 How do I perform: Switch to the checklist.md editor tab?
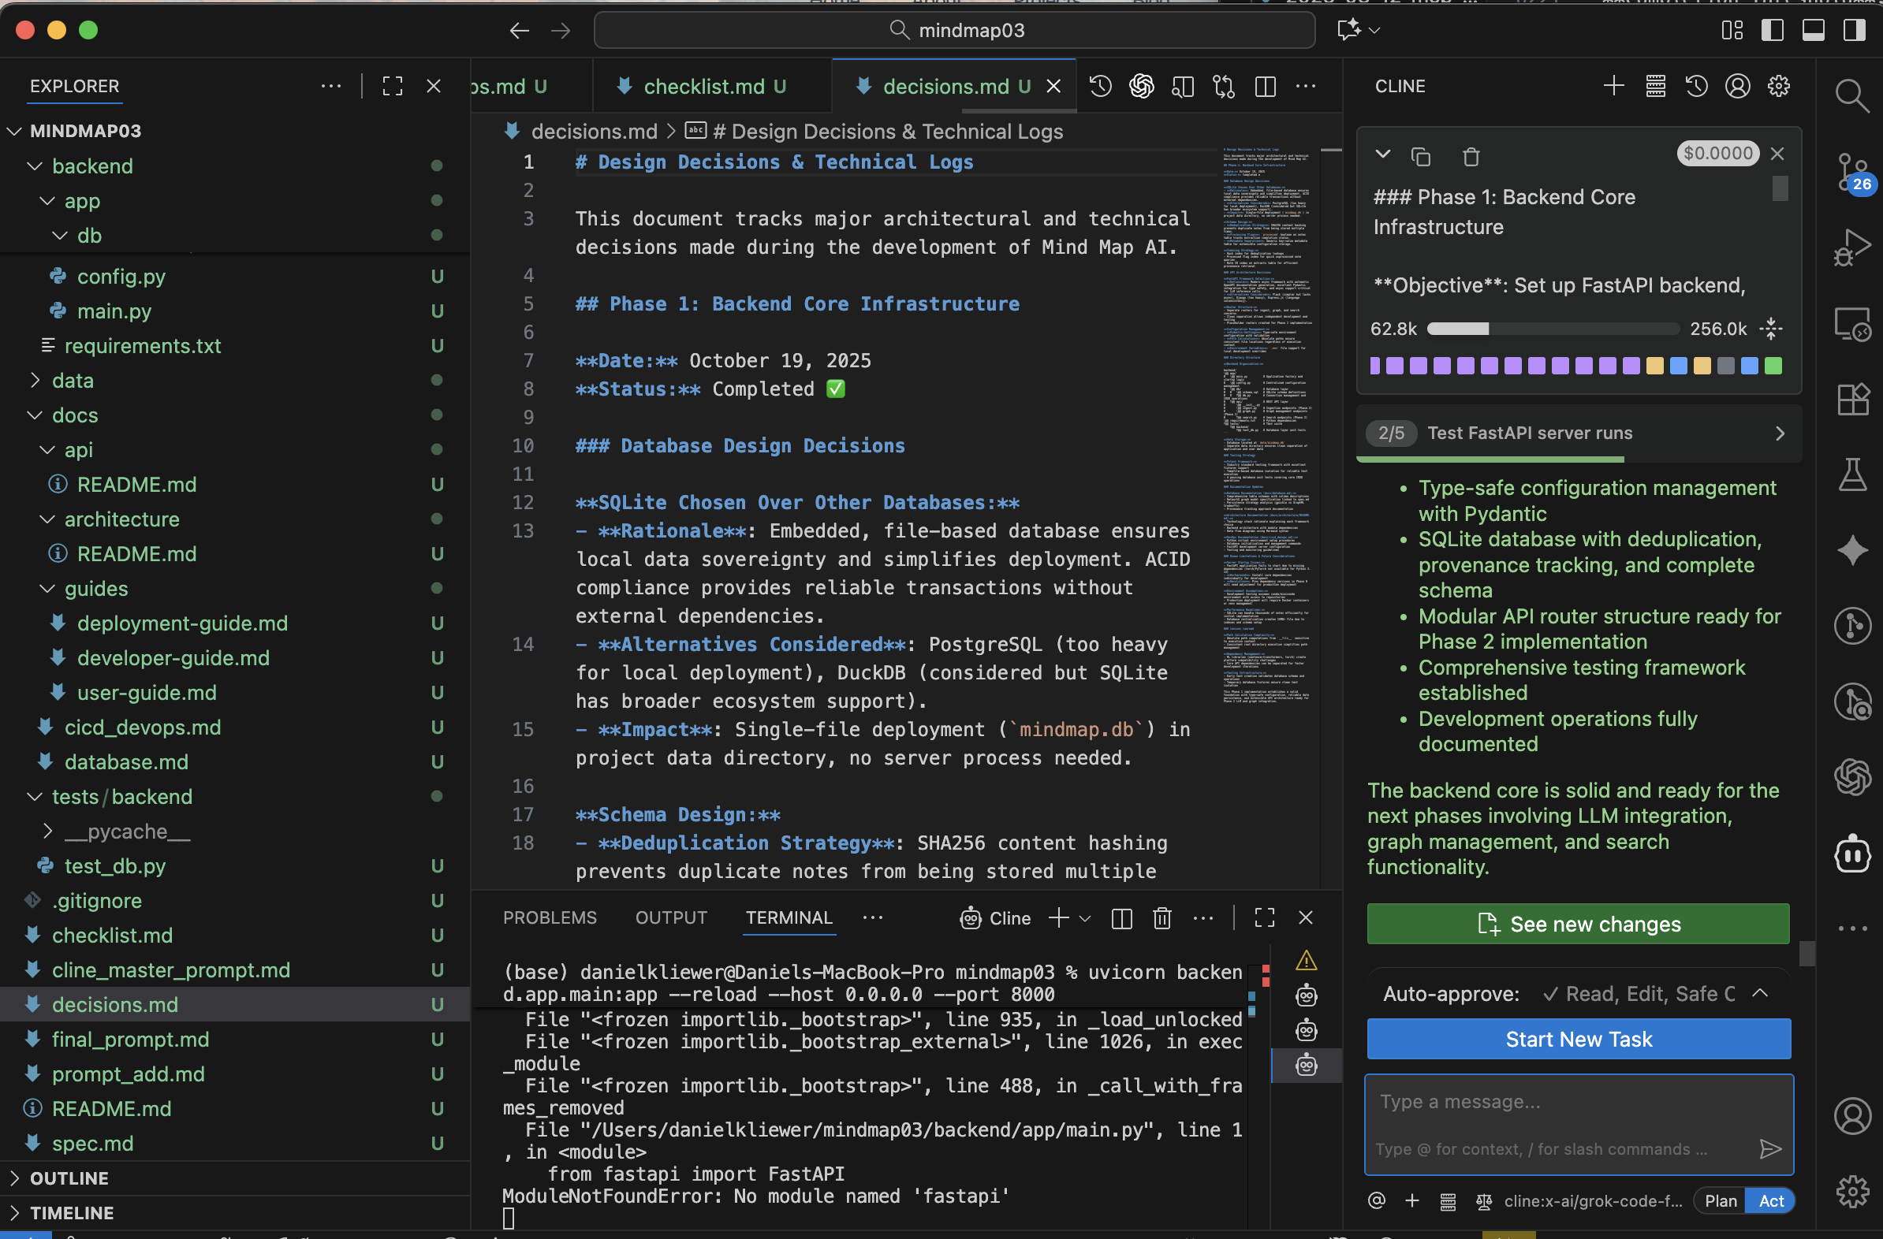coord(703,86)
